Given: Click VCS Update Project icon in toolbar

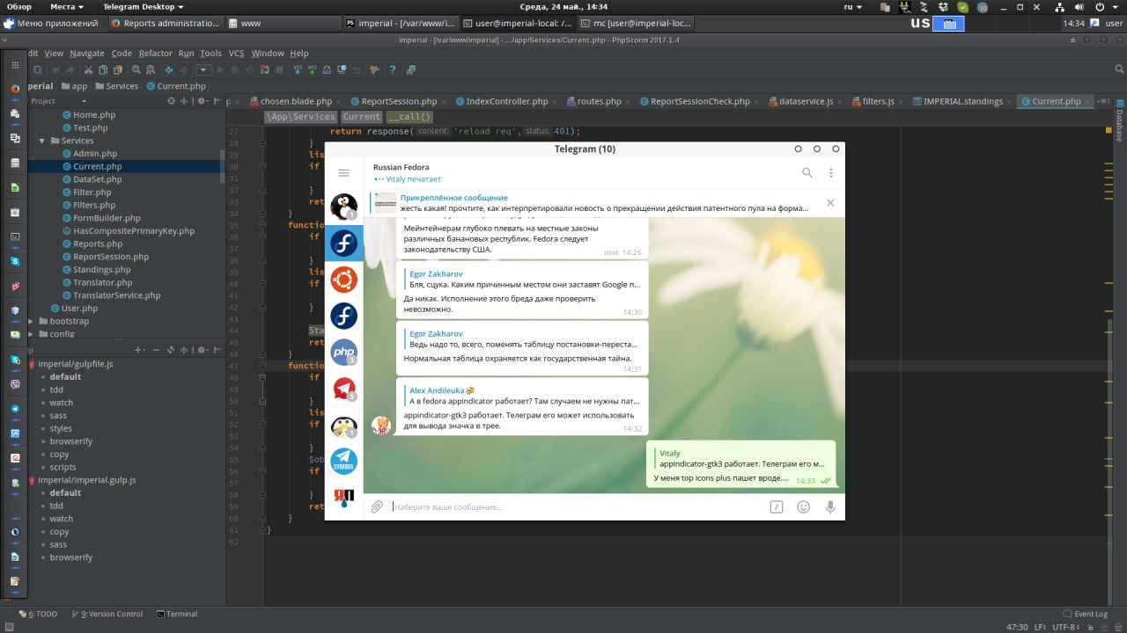Looking at the screenshot, I should click(299, 70).
